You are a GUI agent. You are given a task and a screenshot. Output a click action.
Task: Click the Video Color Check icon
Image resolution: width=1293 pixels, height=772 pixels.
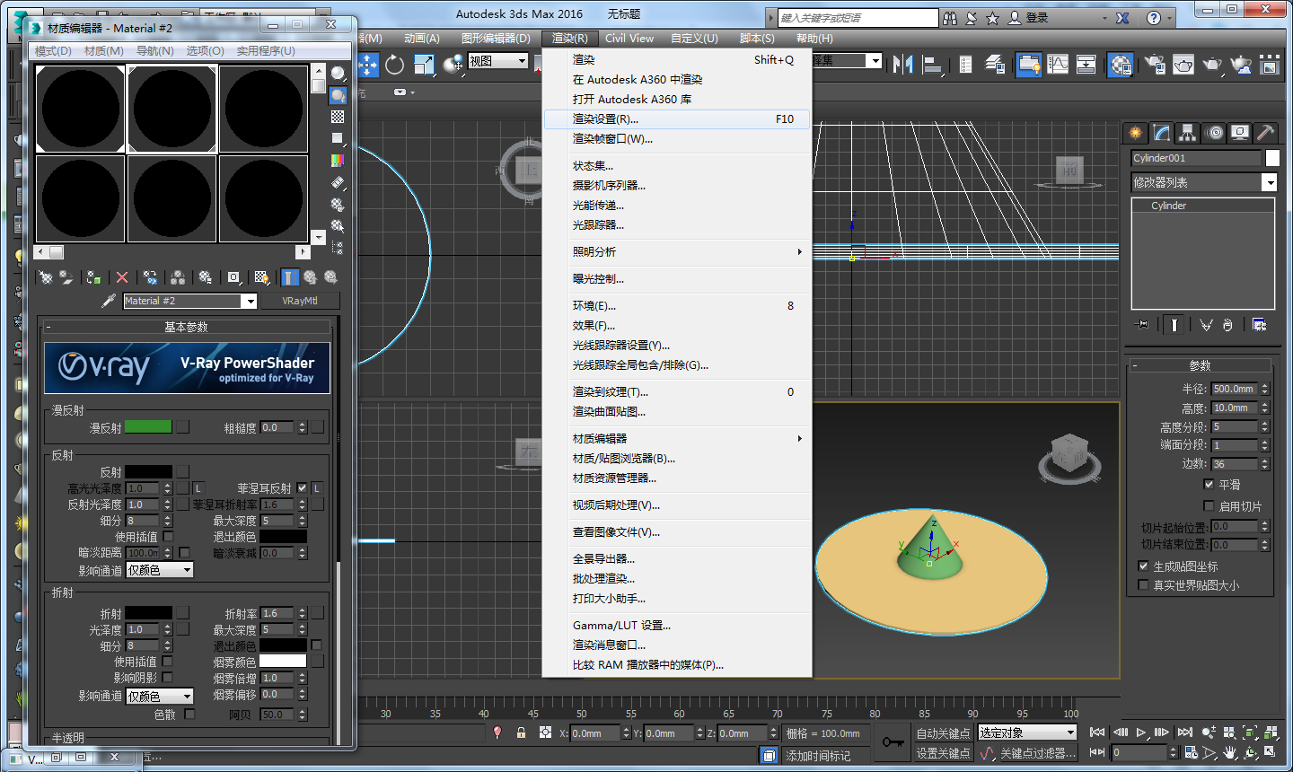(338, 160)
